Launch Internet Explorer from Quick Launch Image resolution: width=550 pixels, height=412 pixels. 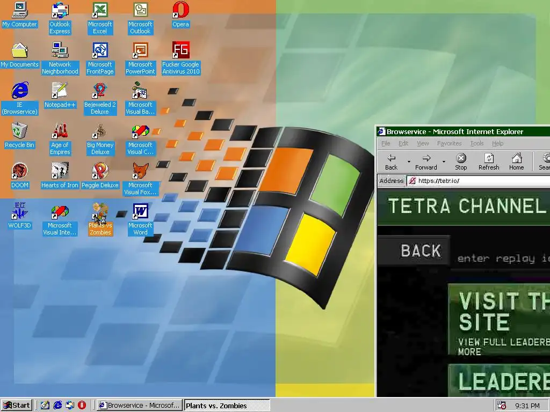57,406
